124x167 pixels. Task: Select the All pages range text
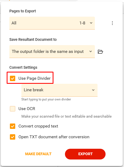(x=14, y=23)
